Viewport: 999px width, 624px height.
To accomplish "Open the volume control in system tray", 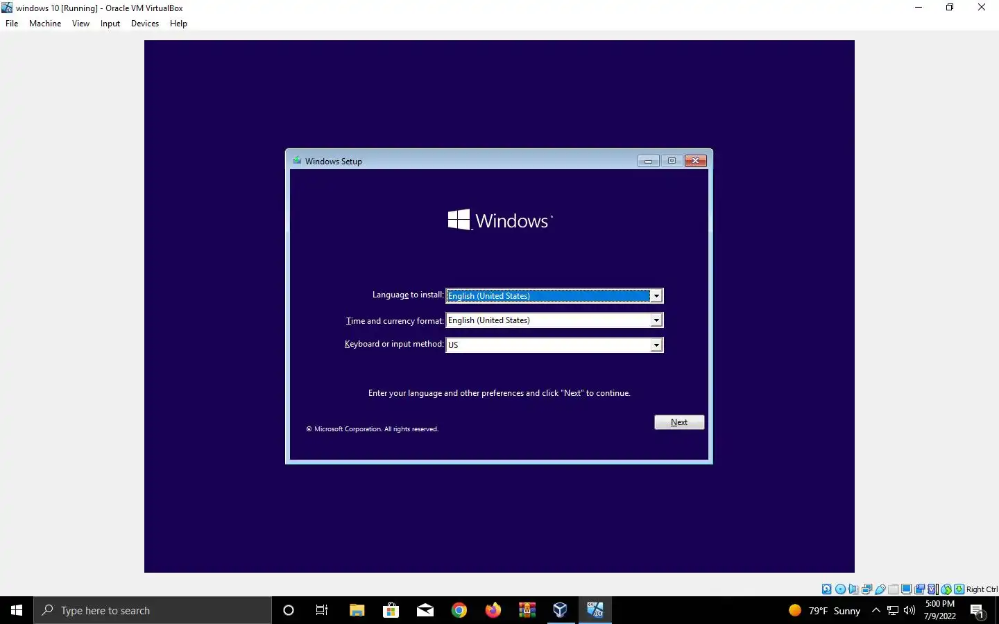I will pos(910,610).
